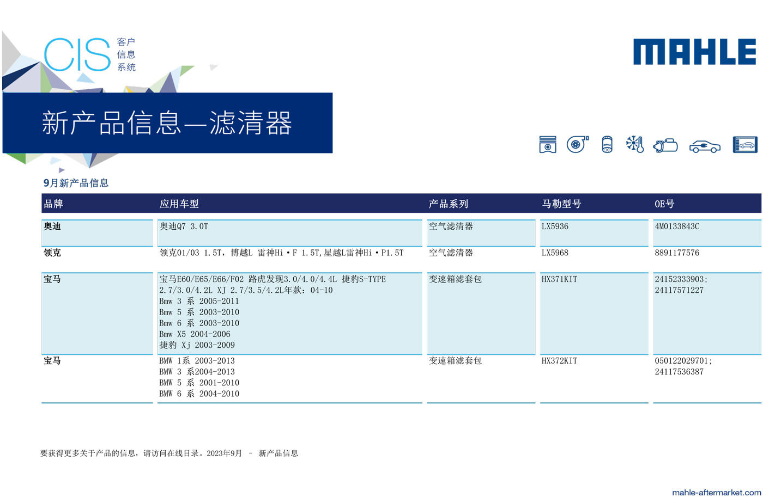
Task: Select the HX371KIT model number
Action: (x=559, y=279)
